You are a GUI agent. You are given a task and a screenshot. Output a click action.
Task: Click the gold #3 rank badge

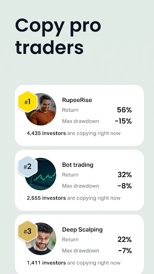click(28, 232)
